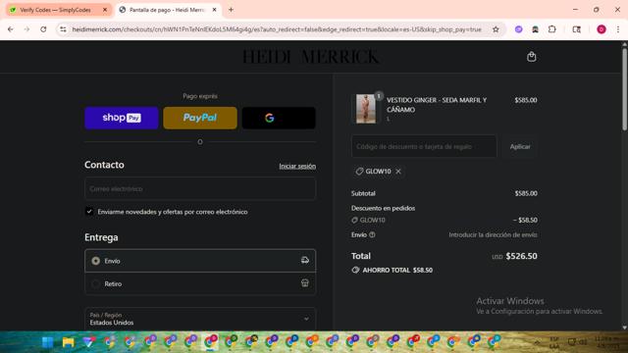Open the Extensions puzzle icon

[x=551, y=29]
